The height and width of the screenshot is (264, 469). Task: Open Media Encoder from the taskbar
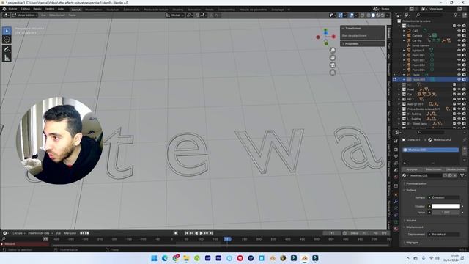point(218,258)
